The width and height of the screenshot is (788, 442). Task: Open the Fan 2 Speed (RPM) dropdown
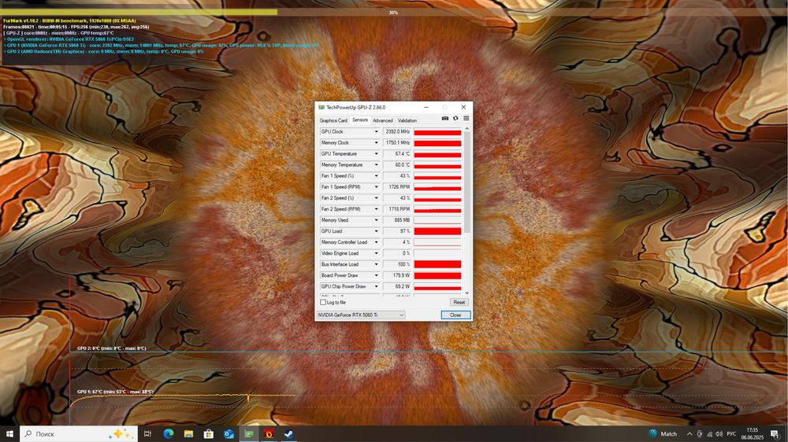(x=376, y=209)
